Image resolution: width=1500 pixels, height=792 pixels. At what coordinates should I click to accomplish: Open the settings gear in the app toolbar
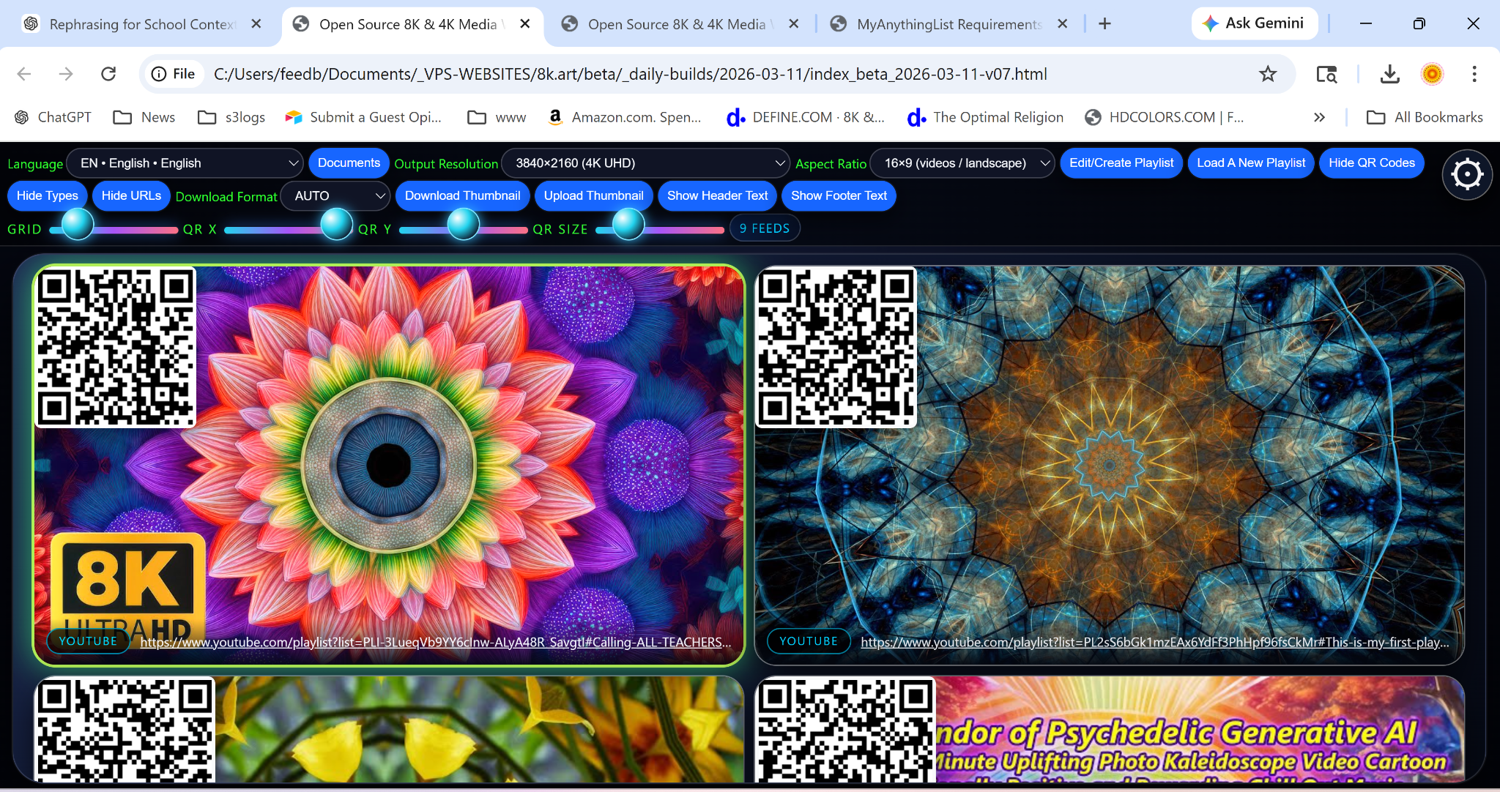pos(1467,174)
